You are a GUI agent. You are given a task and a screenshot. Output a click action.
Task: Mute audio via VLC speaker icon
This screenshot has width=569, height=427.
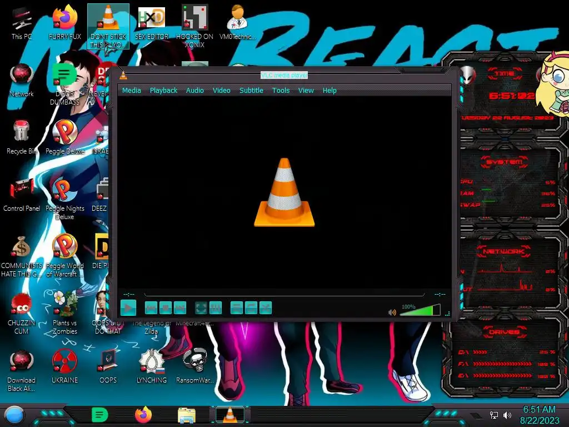(x=392, y=312)
